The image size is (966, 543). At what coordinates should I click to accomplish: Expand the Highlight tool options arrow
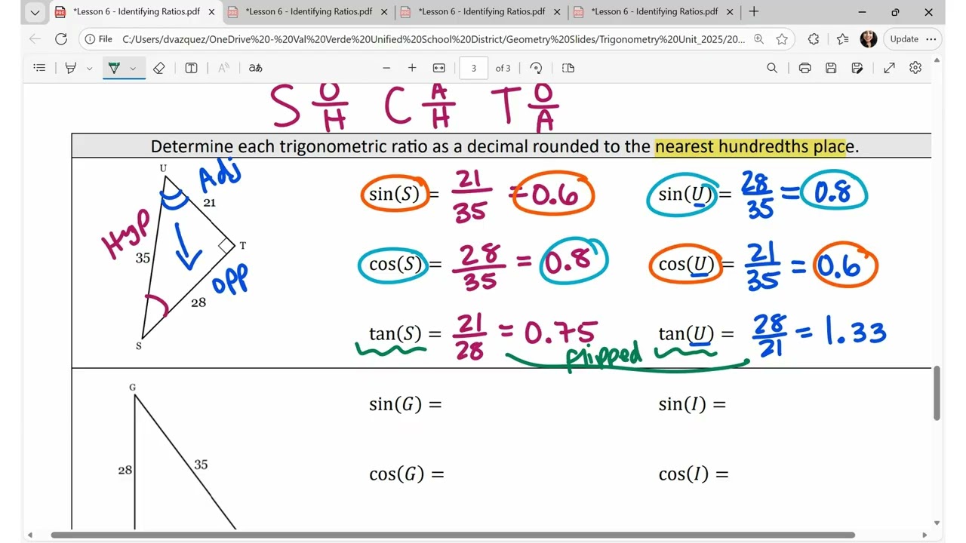89,68
